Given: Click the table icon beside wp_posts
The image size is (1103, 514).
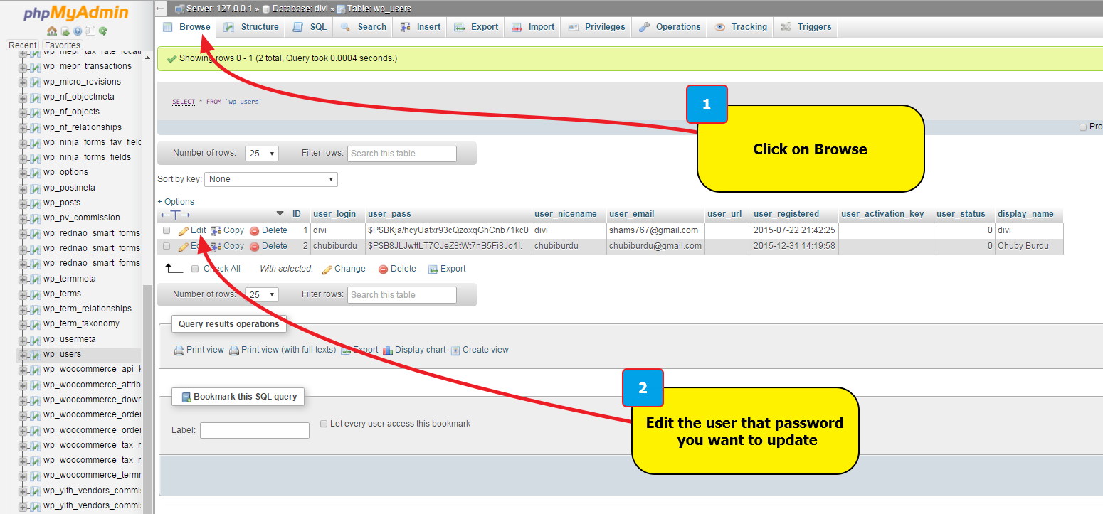Looking at the screenshot, I should click(35, 203).
